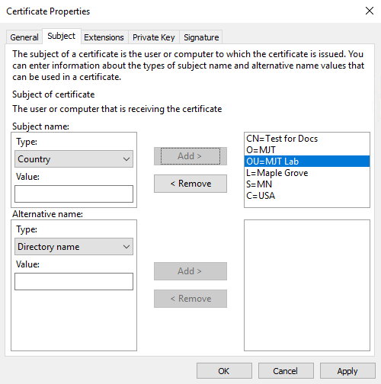Switch to the General tab
Image resolution: width=381 pixels, height=384 pixels.
click(24, 37)
